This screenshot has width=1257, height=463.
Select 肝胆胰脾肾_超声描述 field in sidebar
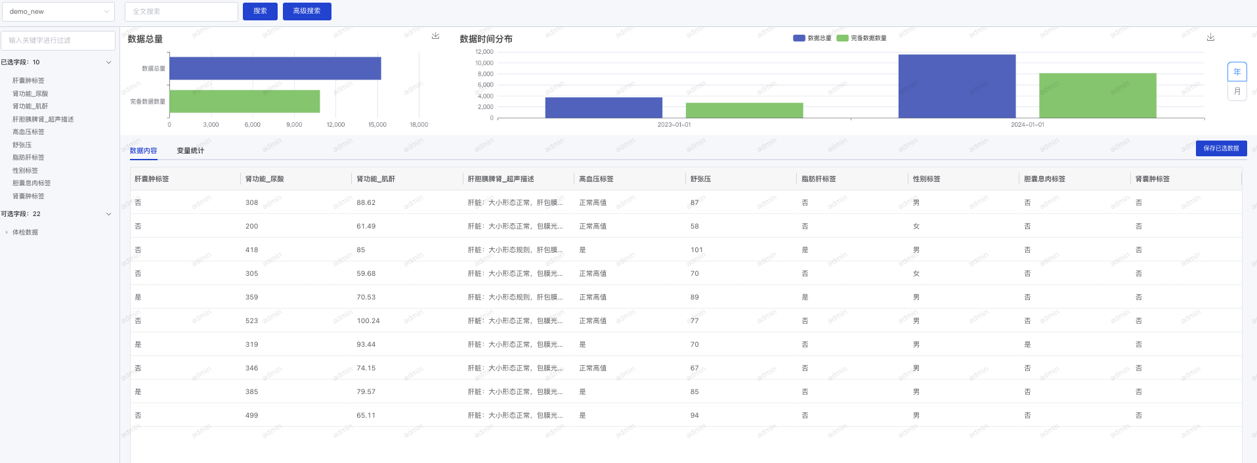pyautogui.click(x=43, y=120)
